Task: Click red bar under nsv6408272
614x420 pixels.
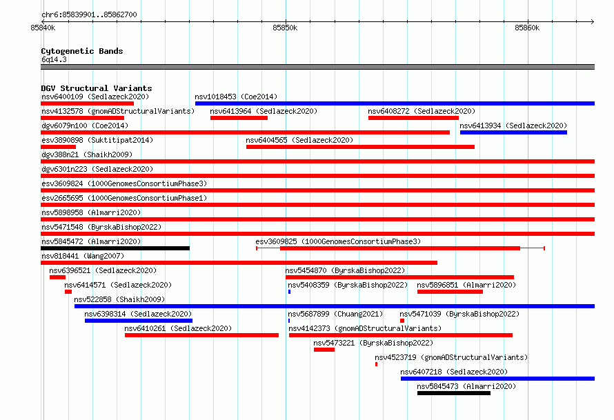Action: point(413,118)
